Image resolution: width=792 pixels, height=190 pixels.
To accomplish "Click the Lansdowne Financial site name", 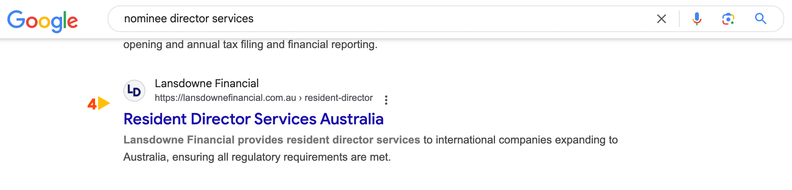I will point(207,83).
